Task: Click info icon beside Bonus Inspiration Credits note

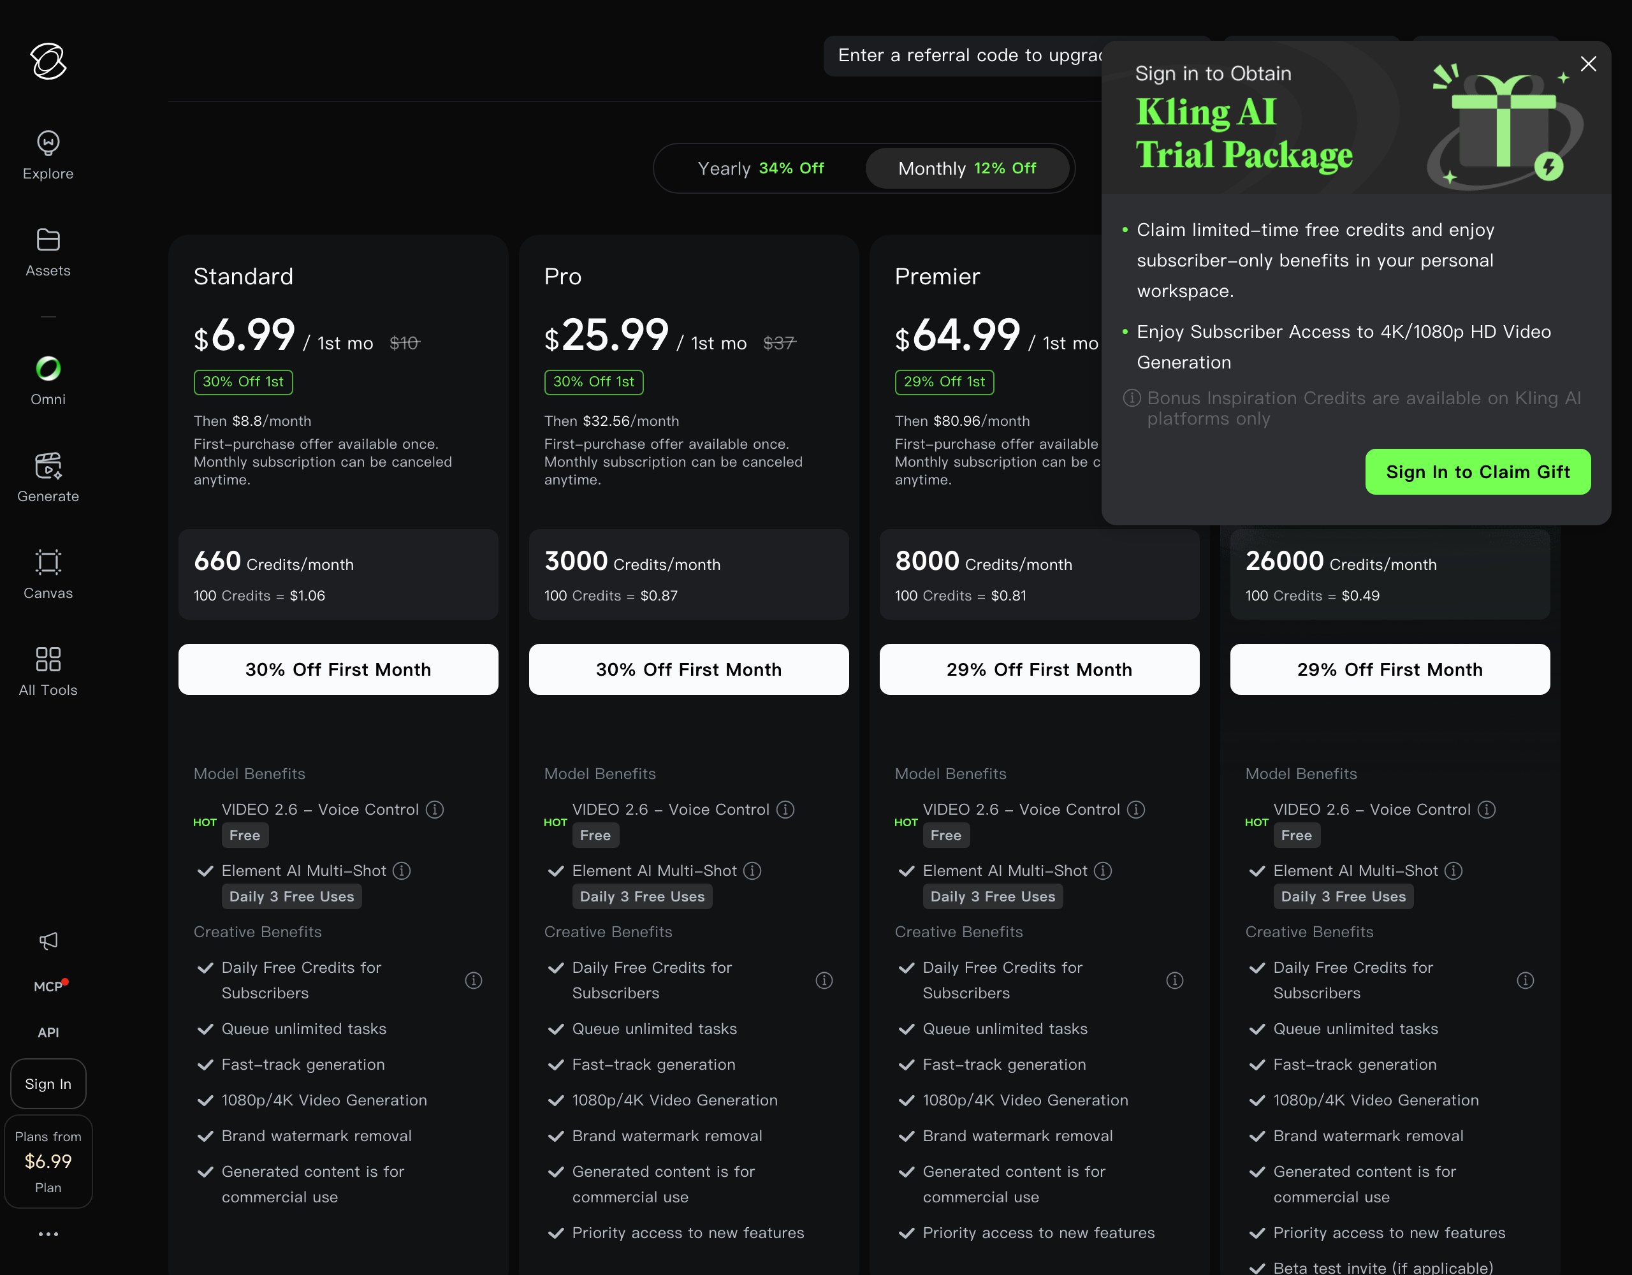Action: pyautogui.click(x=1132, y=398)
